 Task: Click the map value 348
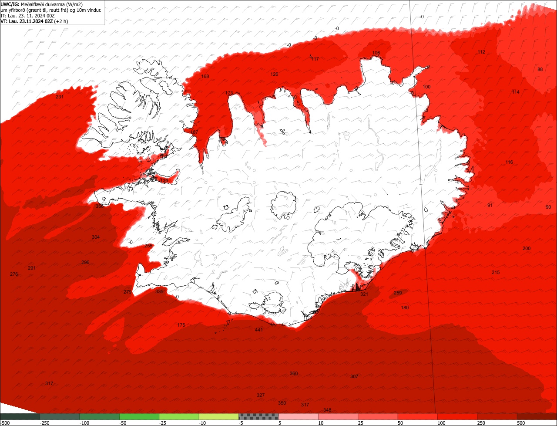tap(327, 410)
